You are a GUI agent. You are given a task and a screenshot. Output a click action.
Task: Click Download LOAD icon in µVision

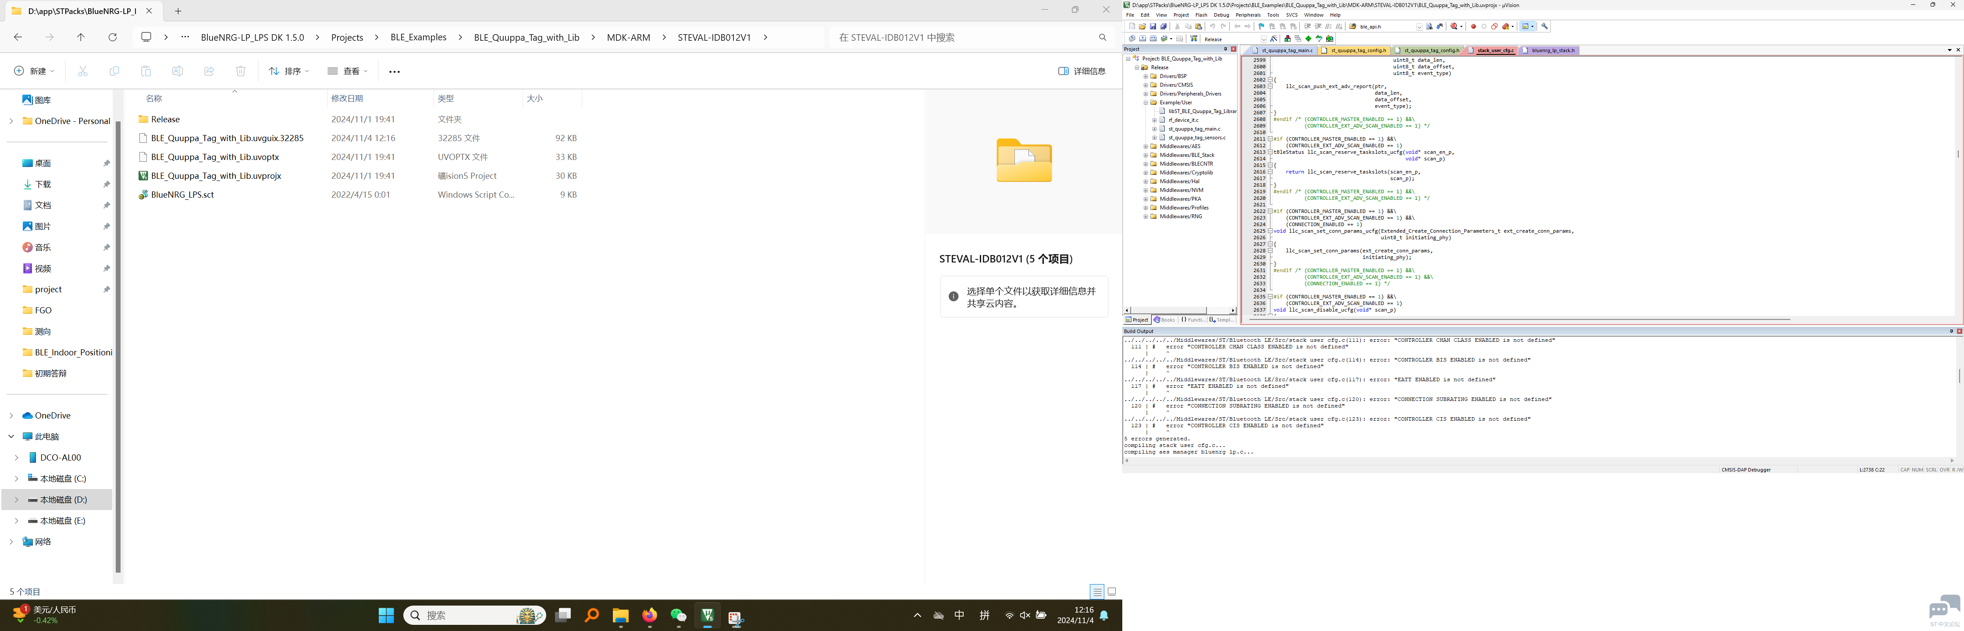point(1194,39)
